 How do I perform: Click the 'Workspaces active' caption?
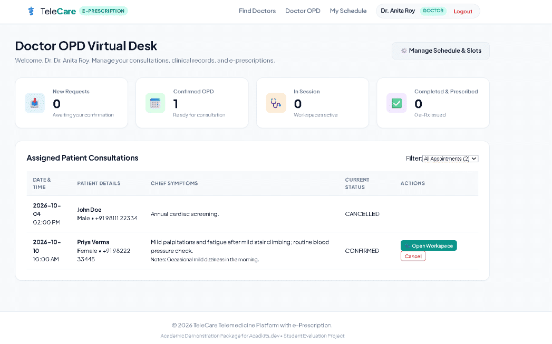click(315, 115)
